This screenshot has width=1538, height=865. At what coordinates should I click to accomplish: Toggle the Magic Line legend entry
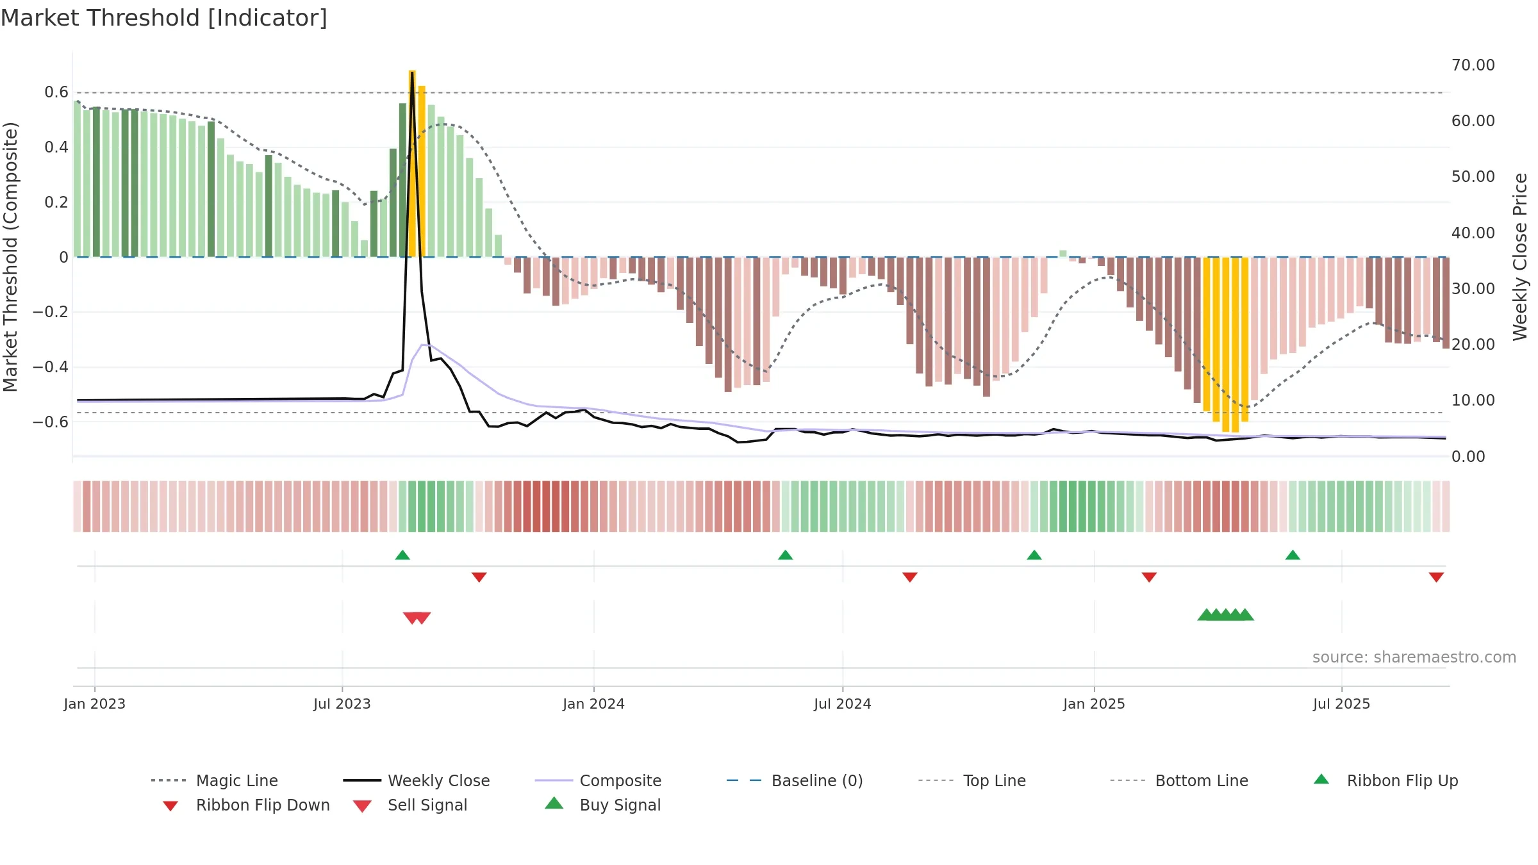pos(214,780)
